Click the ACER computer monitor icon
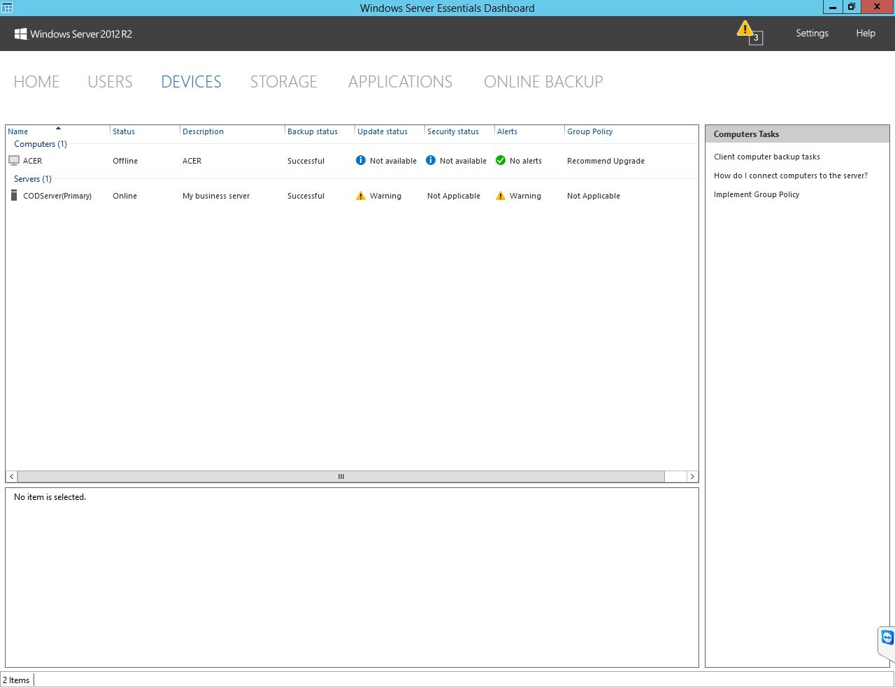 pos(14,161)
